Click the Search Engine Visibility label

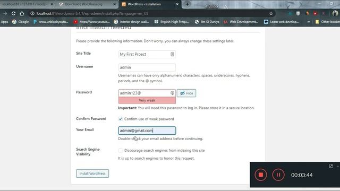(x=88, y=152)
